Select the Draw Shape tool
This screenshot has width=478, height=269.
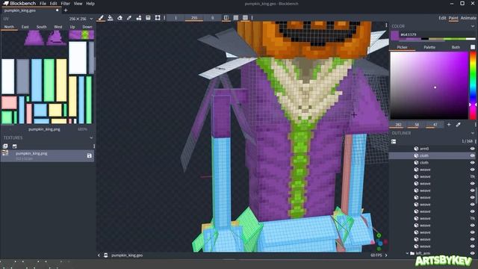point(139,18)
